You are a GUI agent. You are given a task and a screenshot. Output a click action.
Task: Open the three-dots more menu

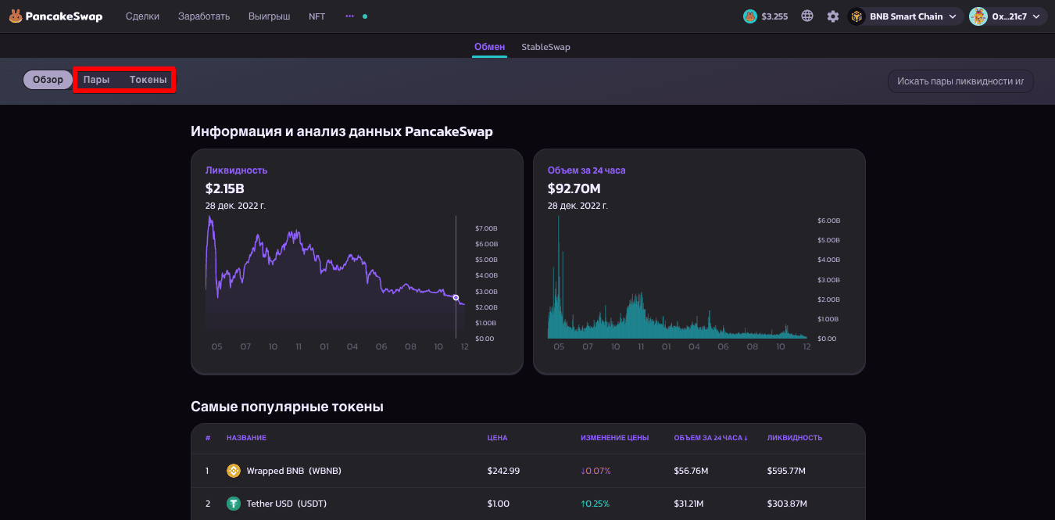point(349,16)
